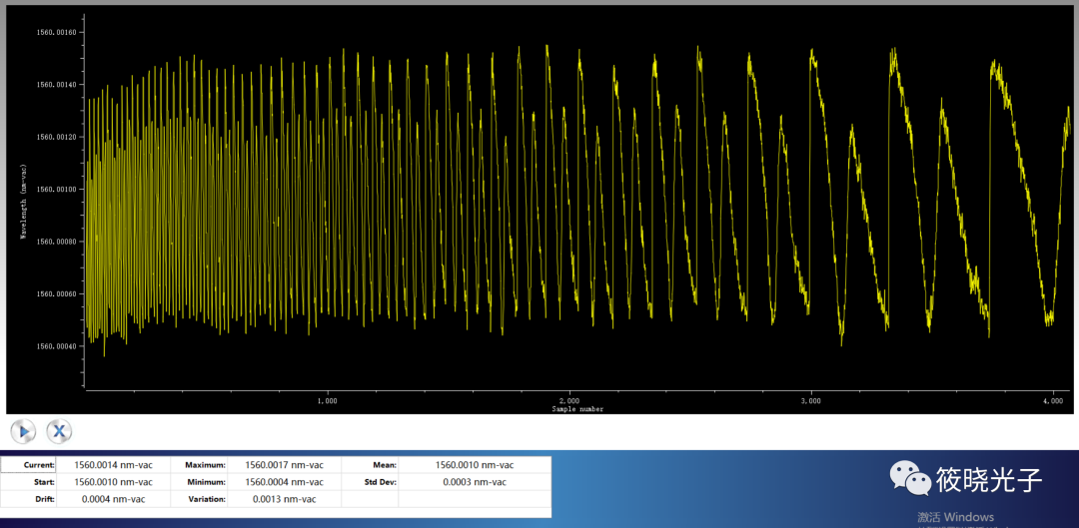This screenshot has height=528, width=1079.
Task: Click the Std Dev value 0.0003 nm-vac
Action: click(x=475, y=482)
